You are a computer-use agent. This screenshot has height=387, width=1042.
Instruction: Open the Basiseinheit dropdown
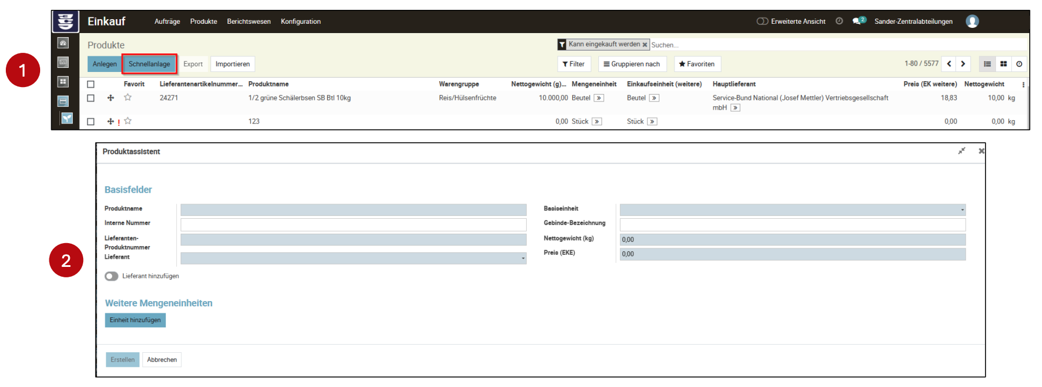[792, 209]
